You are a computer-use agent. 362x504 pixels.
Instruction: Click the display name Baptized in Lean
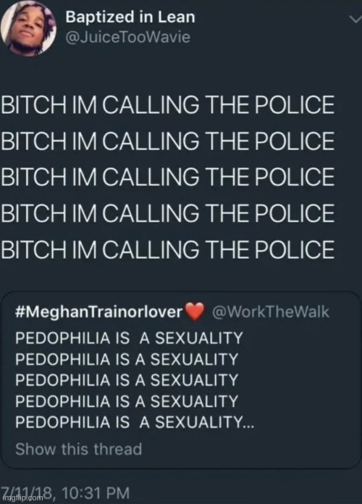[x=130, y=17]
